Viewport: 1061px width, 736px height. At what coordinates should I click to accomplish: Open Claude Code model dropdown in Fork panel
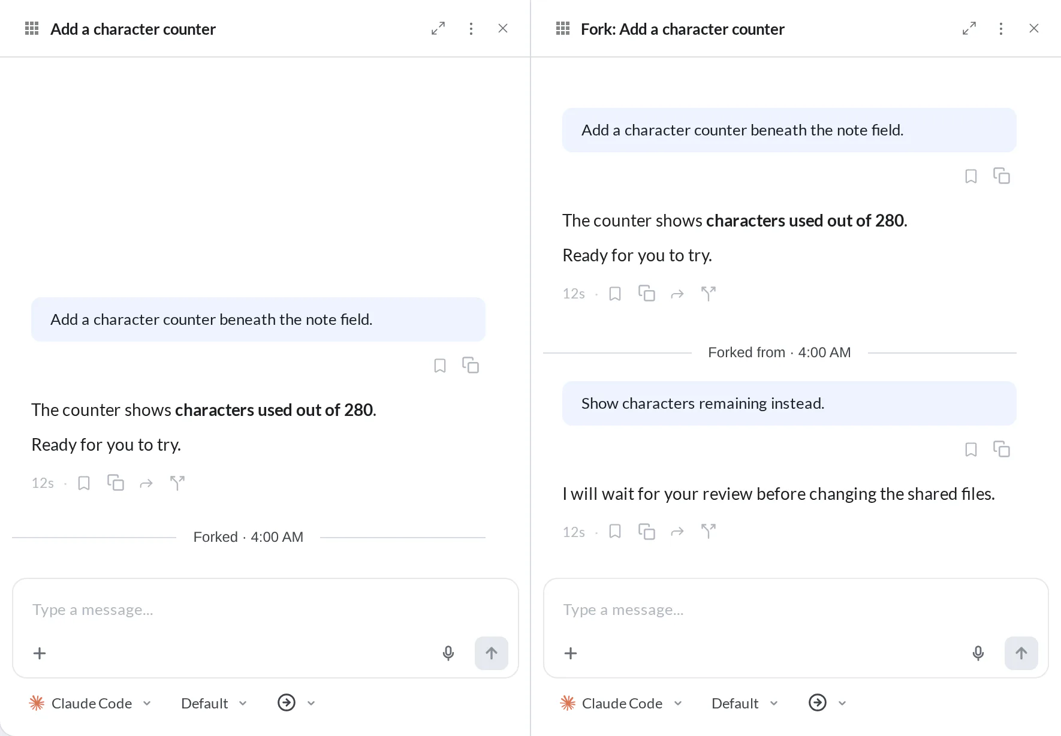[x=621, y=703]
